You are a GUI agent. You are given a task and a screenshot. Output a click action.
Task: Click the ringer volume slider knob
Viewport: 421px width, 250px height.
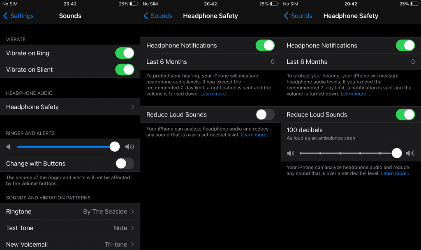(x=115, y=147)
